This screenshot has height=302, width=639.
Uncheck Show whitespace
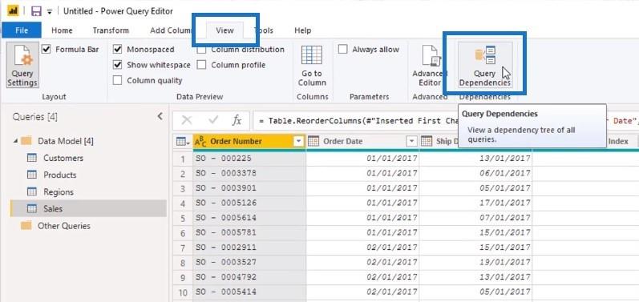tap(117, 65)
